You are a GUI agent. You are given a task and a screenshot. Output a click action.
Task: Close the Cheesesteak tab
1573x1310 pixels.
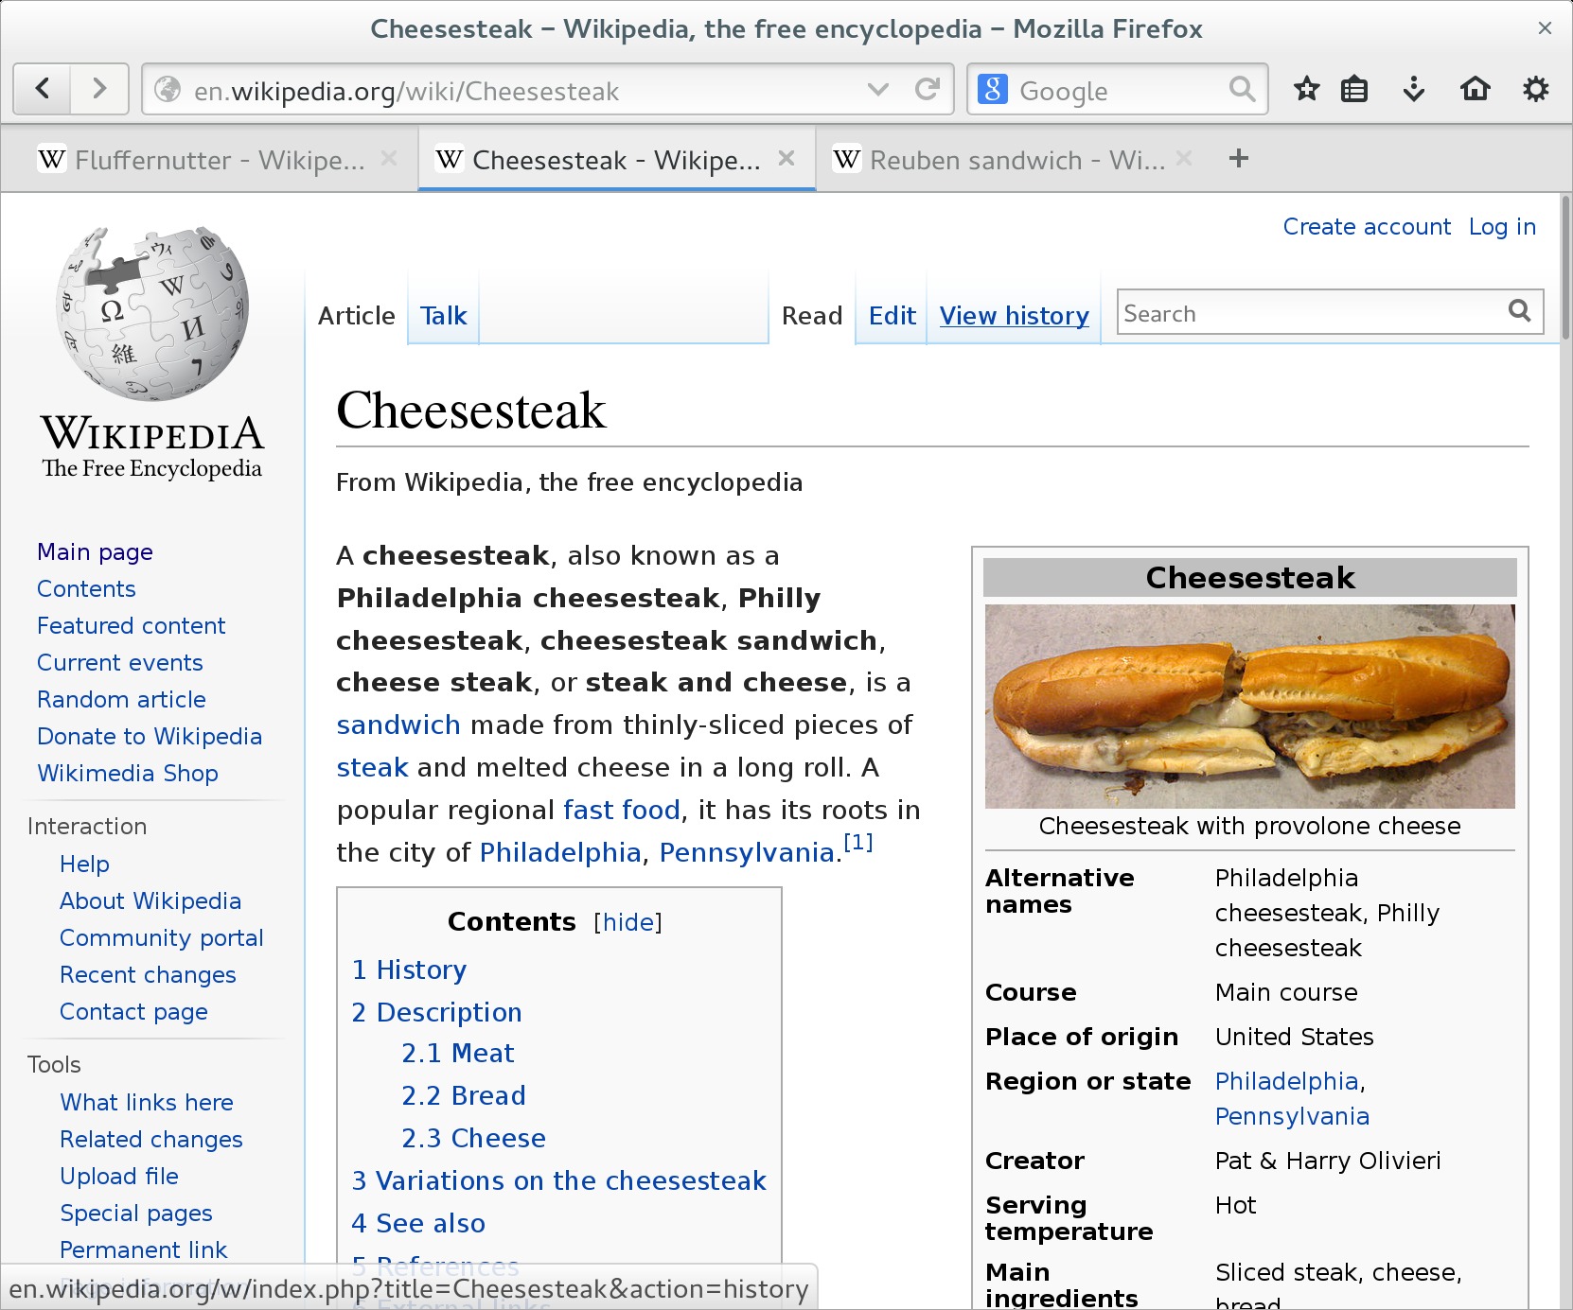786,159
